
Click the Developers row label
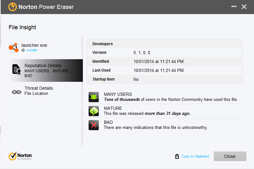click(103, 44)
